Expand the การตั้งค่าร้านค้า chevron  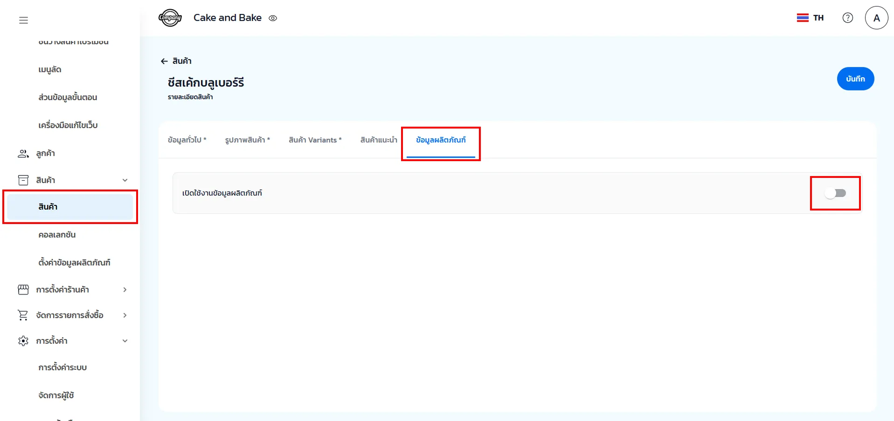(125, 290)
